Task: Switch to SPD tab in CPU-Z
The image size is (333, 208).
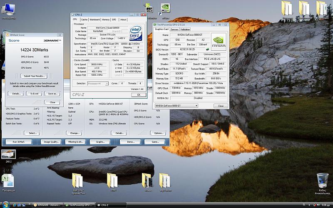Action: point(114,20)
